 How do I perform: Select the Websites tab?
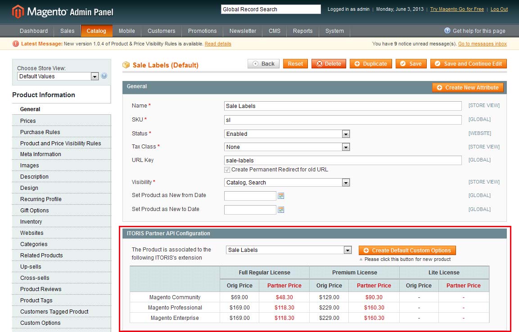point(62,233)
